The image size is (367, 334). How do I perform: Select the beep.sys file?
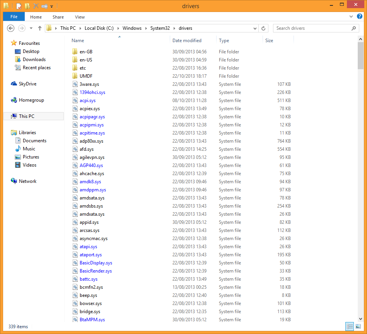88,295
